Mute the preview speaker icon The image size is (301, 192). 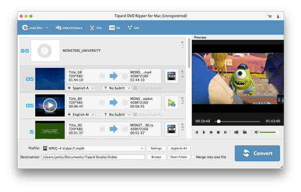pos(256,132)
